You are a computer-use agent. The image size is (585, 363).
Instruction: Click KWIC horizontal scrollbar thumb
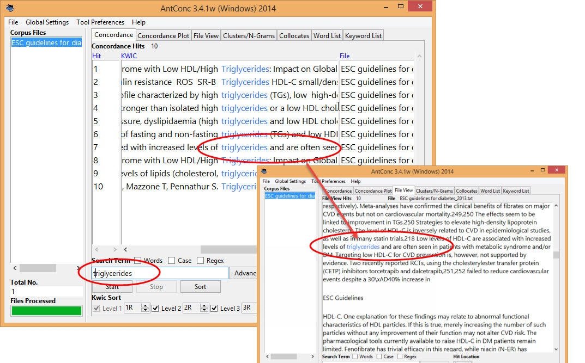pos(228,249)
